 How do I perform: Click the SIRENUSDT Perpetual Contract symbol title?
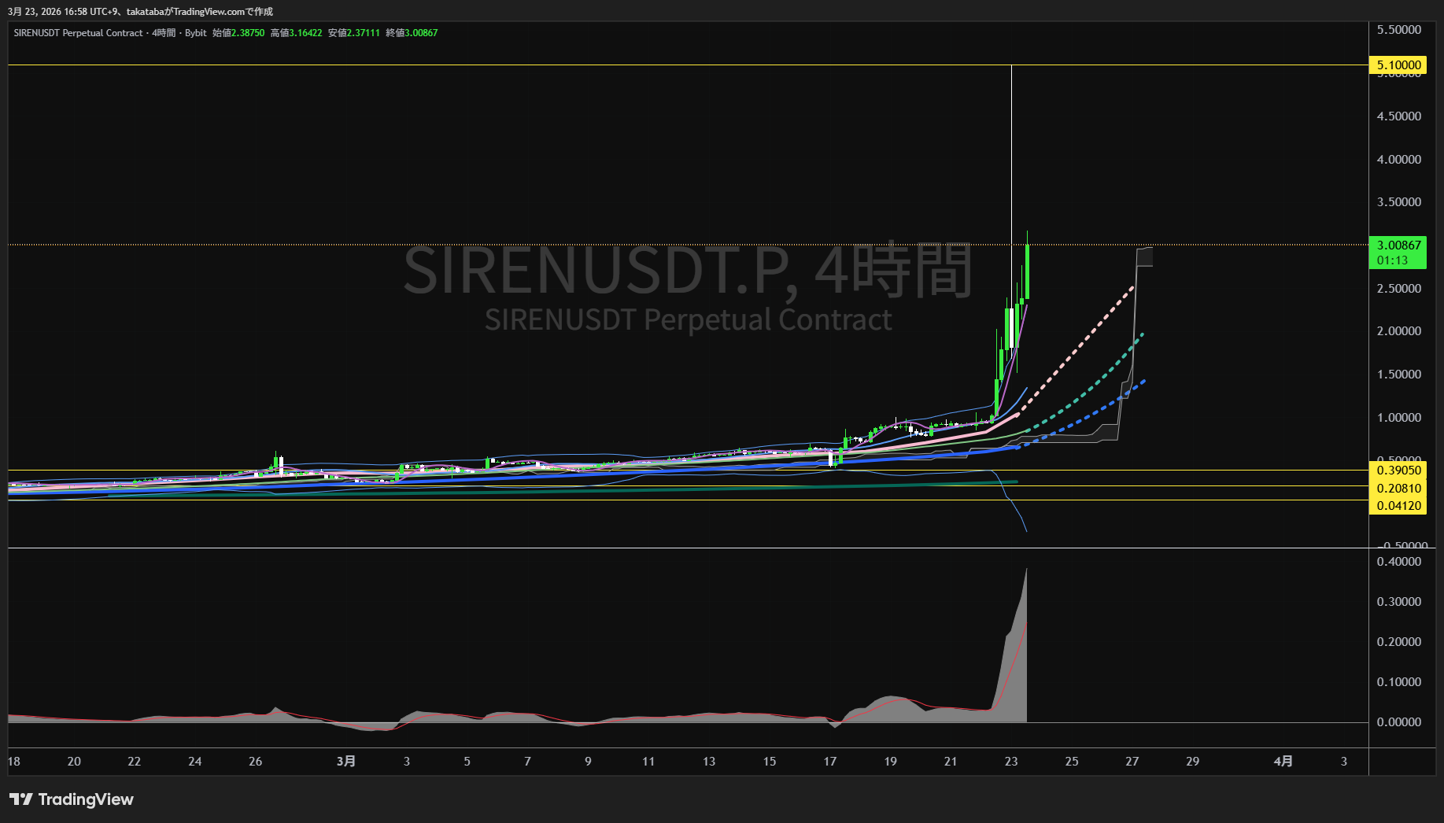point(78,33)
